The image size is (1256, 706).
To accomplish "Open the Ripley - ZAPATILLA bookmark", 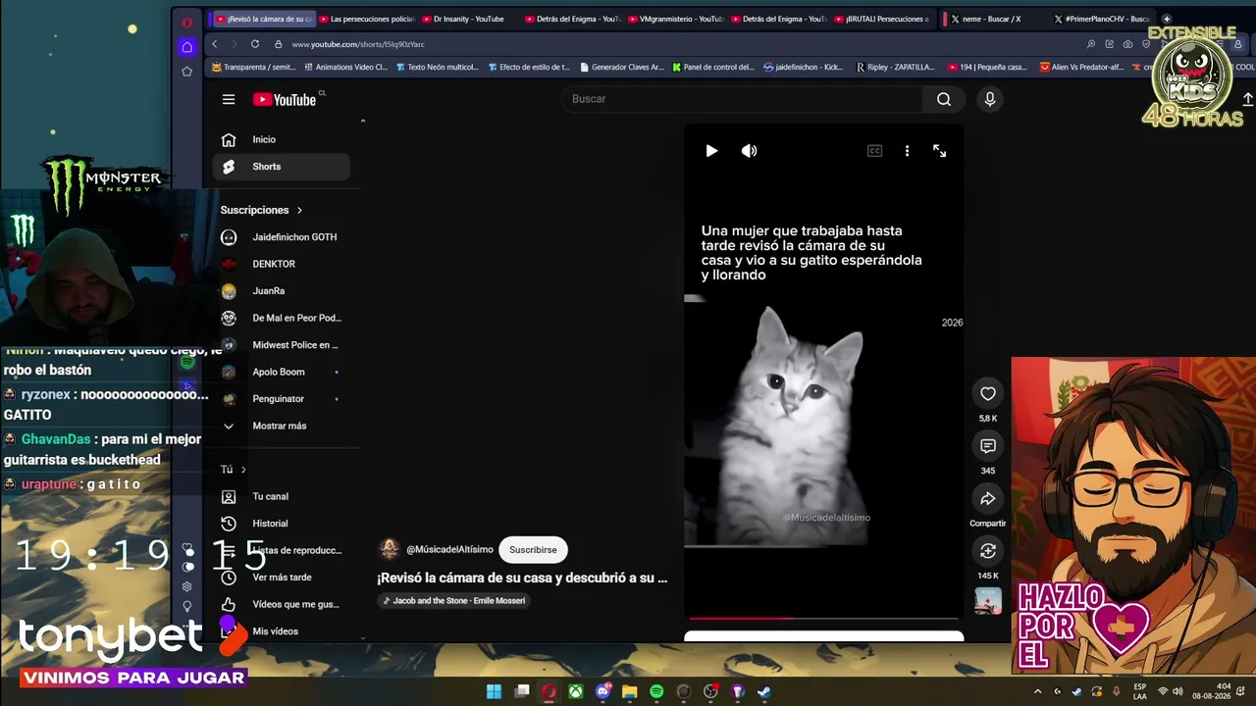I will 896,68.
